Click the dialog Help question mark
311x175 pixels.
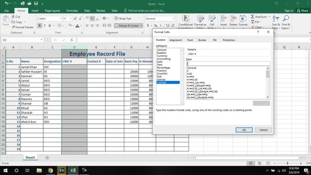tap(258, 32)
